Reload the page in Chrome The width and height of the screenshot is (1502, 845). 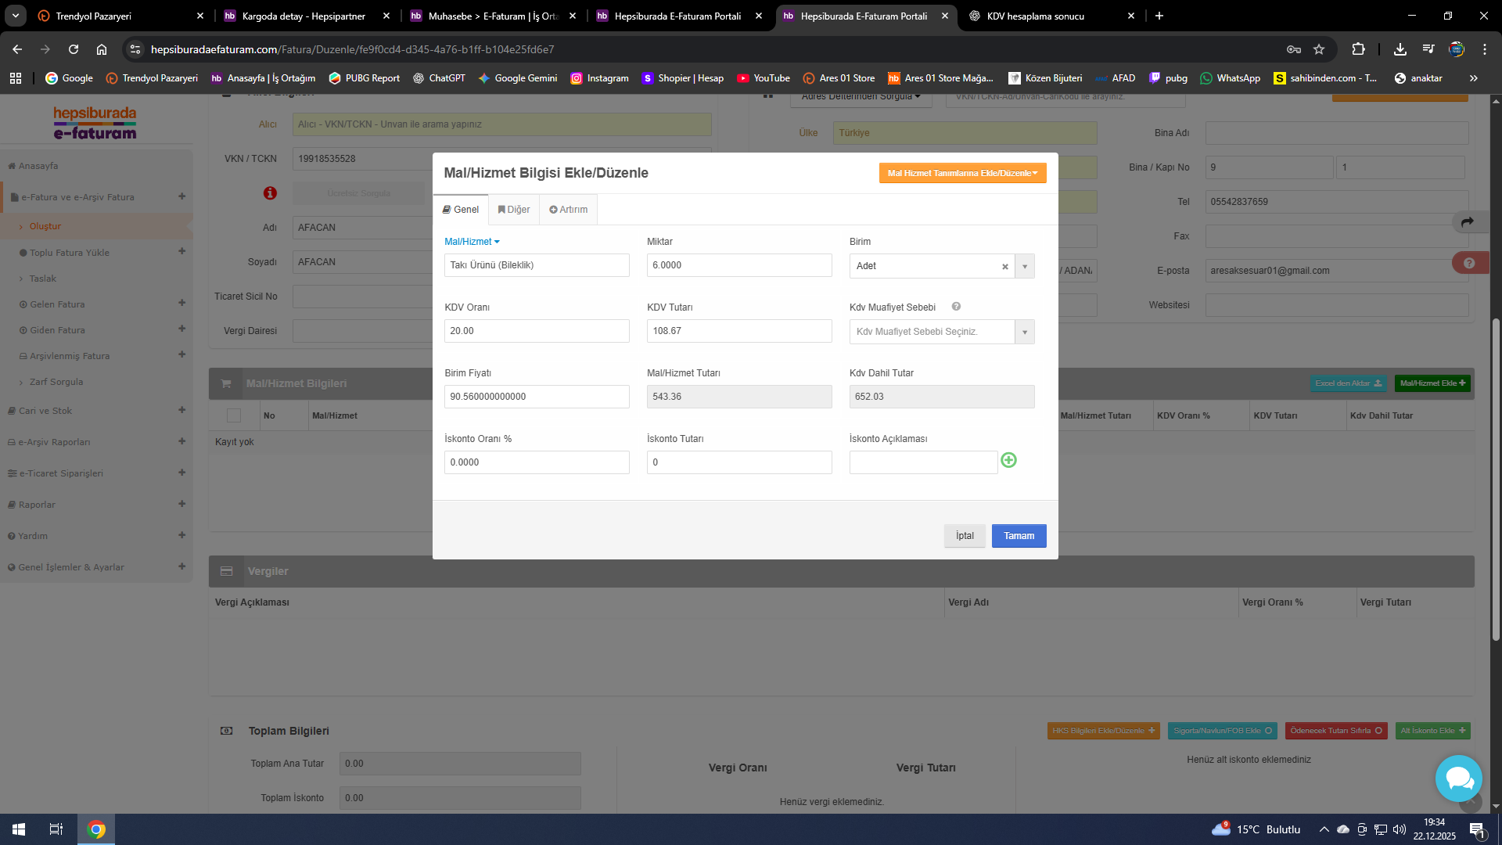point(74,49)
